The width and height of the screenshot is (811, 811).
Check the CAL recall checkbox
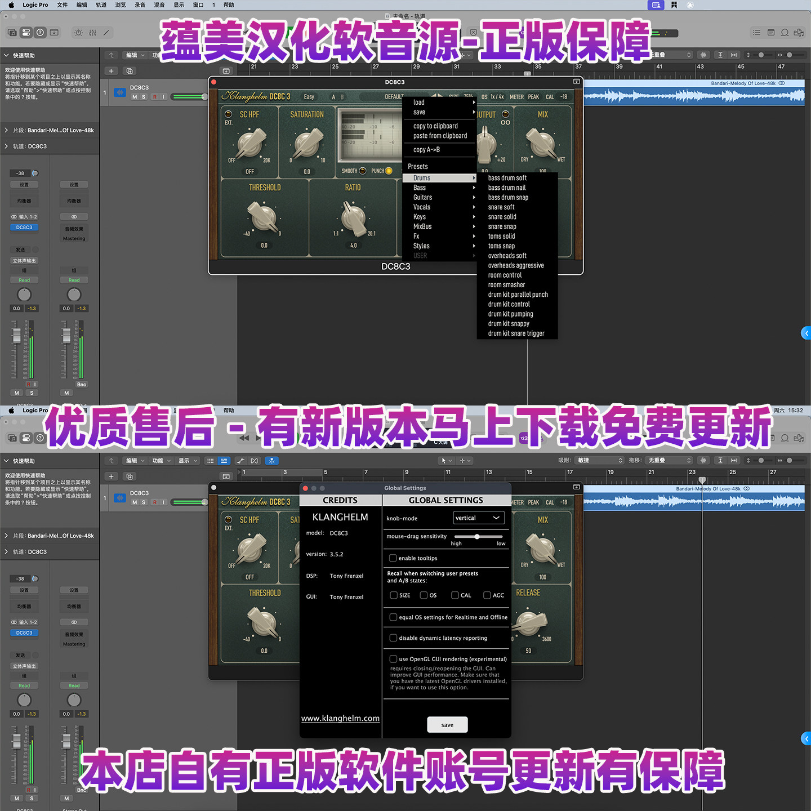click(455, 595)
